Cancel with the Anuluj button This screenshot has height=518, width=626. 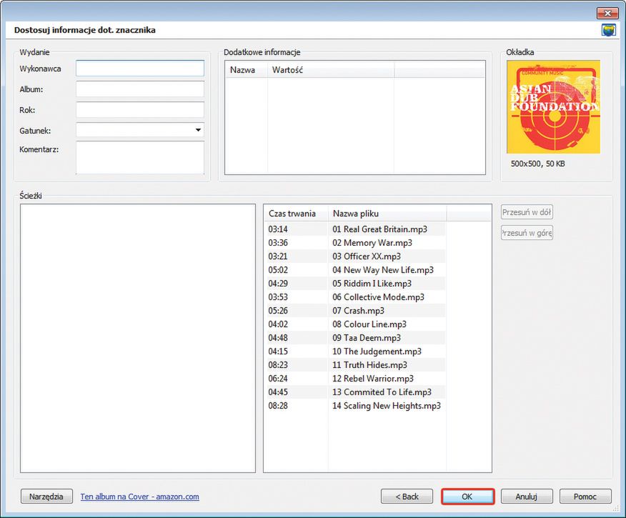tap(527, 497)
